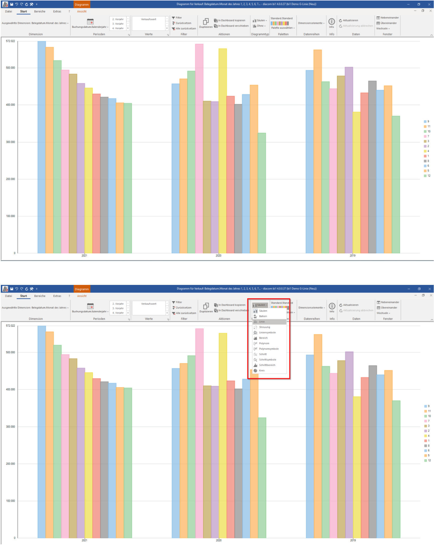The image size is (434, 545).
Task: Expand Palette auswählen dropdown beside closed Säulen button
Action: pyautogui.click(x=283, y=28)
